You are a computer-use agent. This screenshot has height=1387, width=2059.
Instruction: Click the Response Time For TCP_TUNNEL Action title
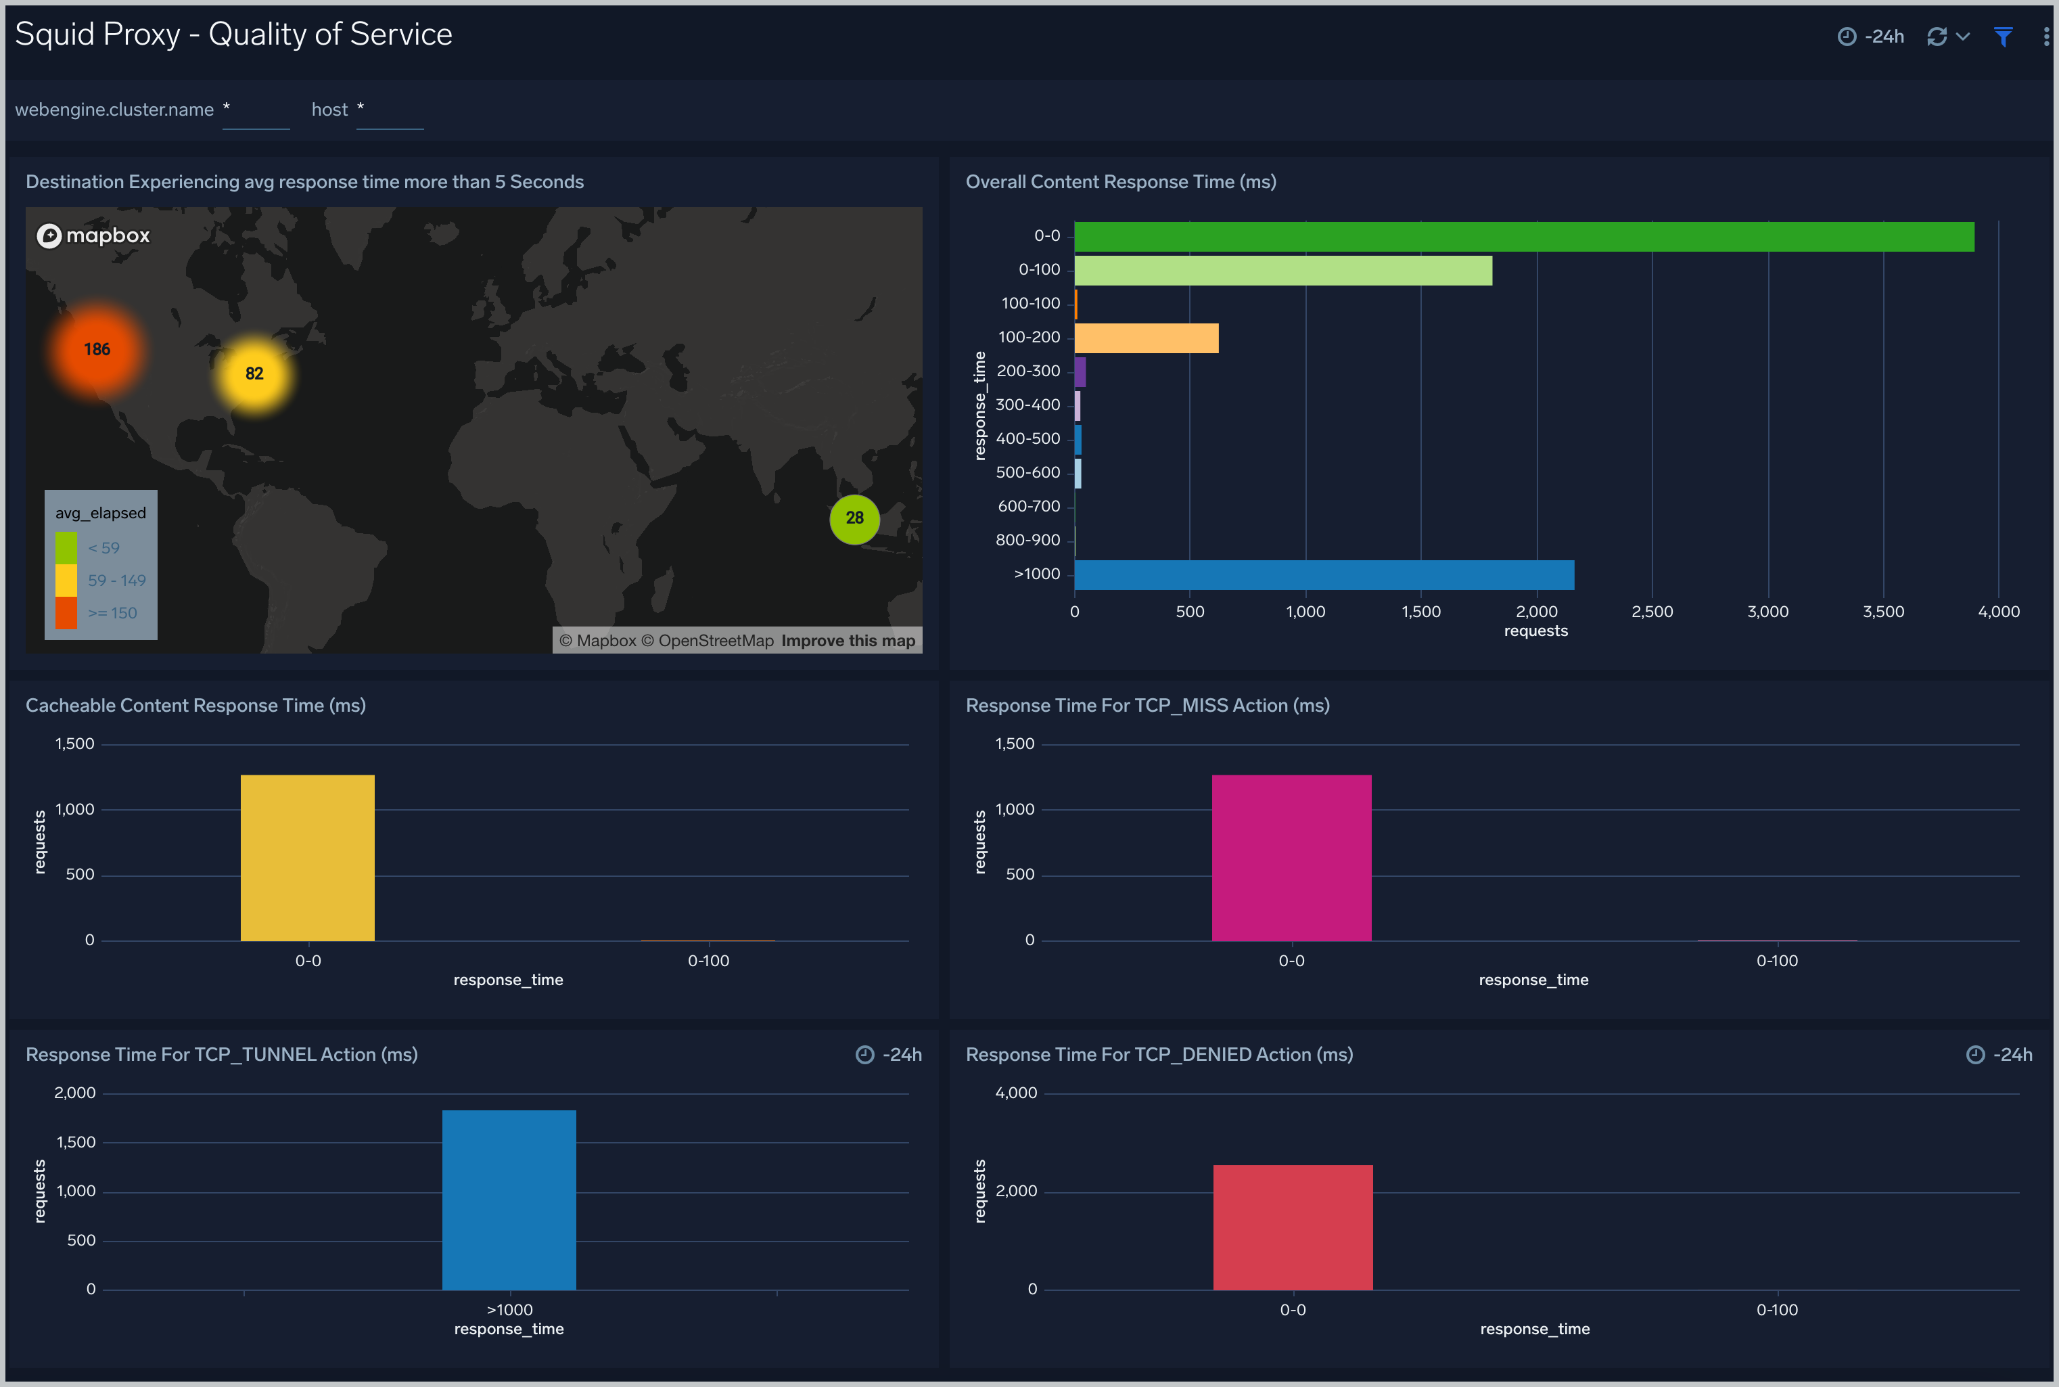(222, 1054)
